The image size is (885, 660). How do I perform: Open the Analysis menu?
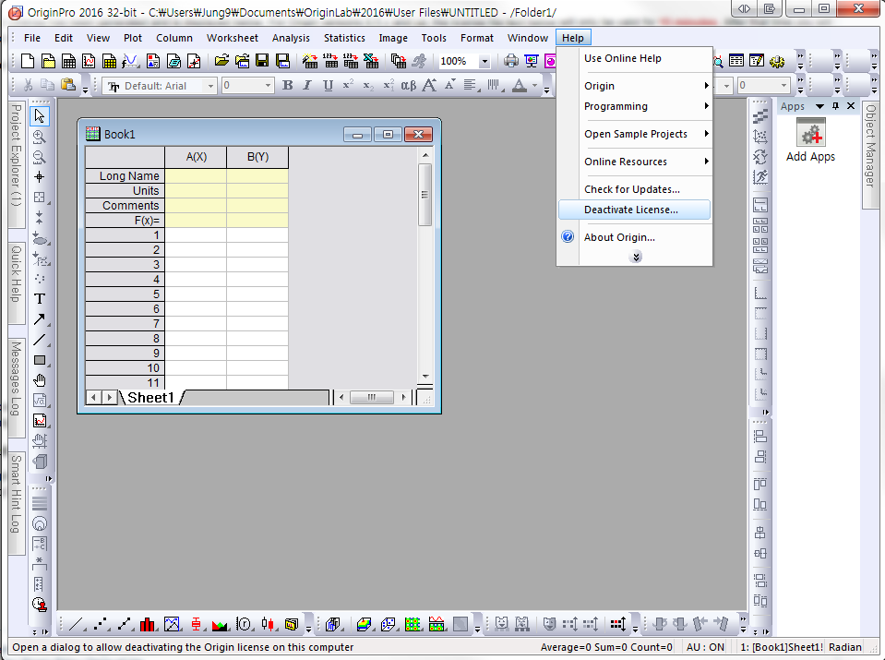coord(291,38)
